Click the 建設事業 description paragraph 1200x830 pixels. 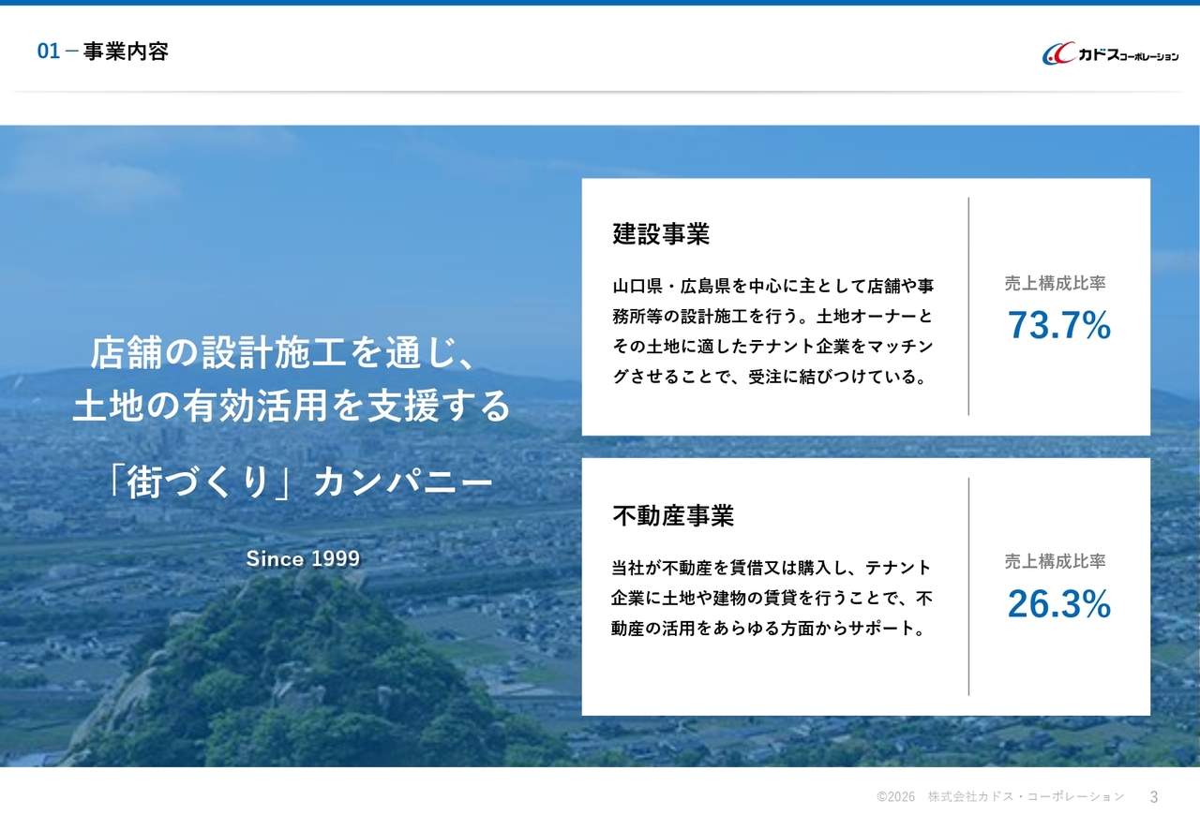click(x=772, y=332)
